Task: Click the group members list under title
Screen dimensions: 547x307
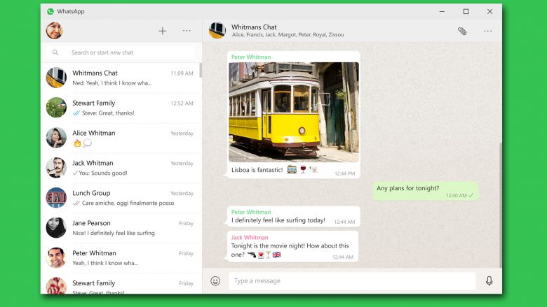Action: click(x=288, y=35)
